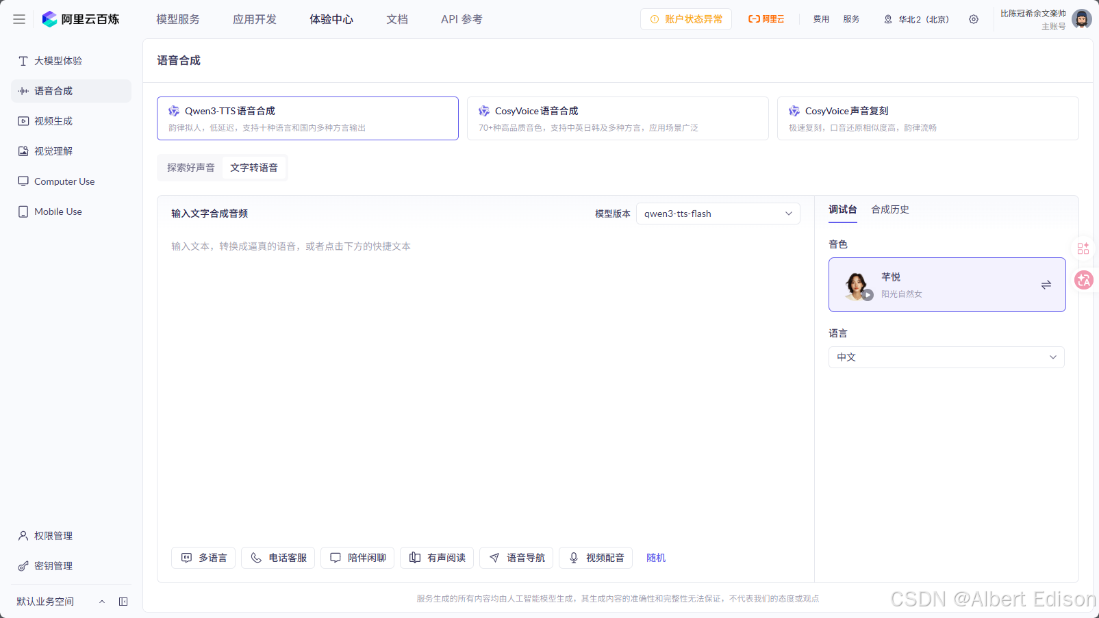Open the 文档 menu item
The image size is (1099, 618).
pyautogui.click(x=397, y=19)
